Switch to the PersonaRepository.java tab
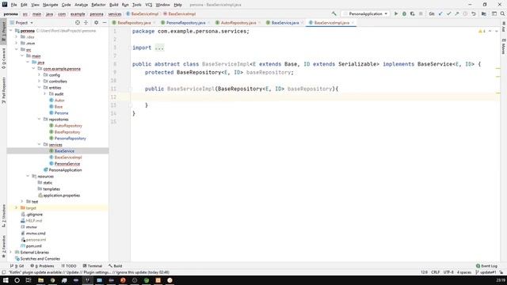The width and height of the screenshot is (507, 285). [x=185, y=23]
